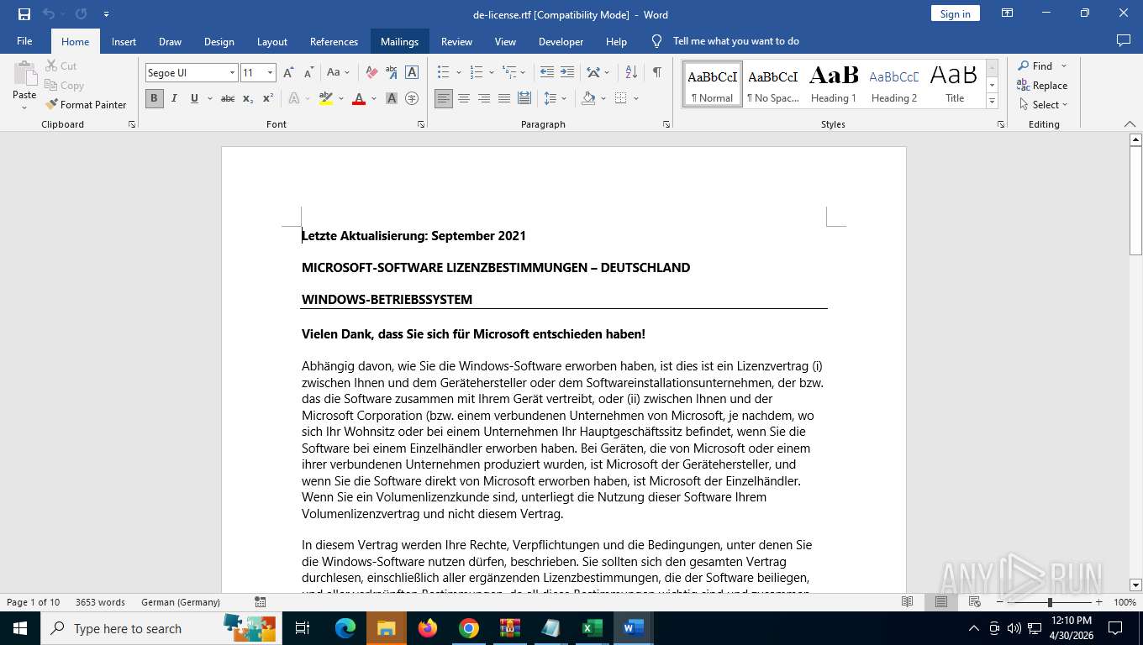Image resolution: width=1143 pixels, height=645 pixels.
Task: Apply the red font color
Action: 359,98
